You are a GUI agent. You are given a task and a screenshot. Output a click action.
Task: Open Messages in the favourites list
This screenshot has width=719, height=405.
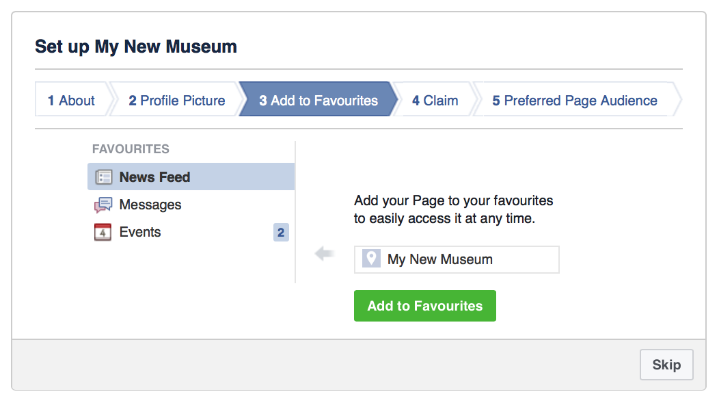[x=191, y=205]
